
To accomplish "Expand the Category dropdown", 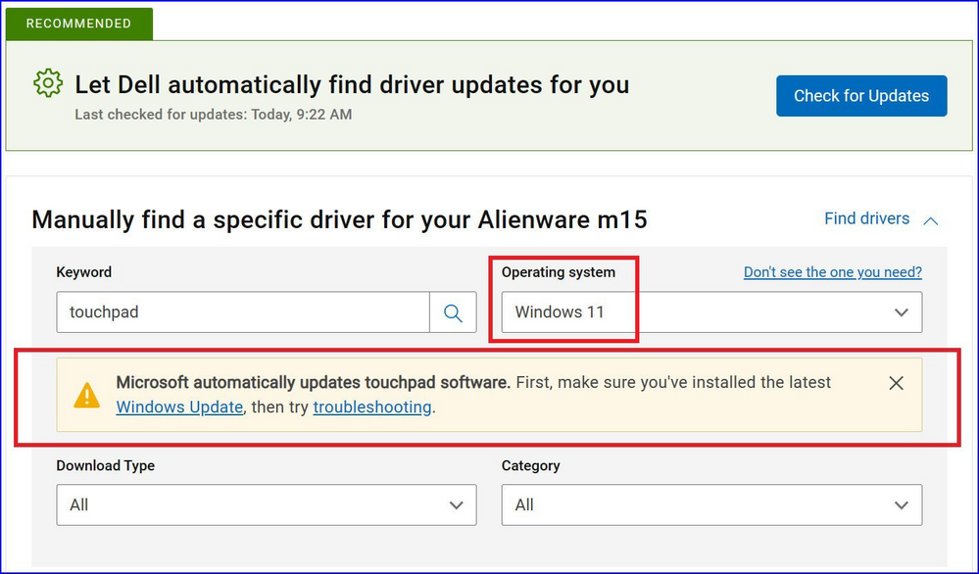I will point(711,504).
